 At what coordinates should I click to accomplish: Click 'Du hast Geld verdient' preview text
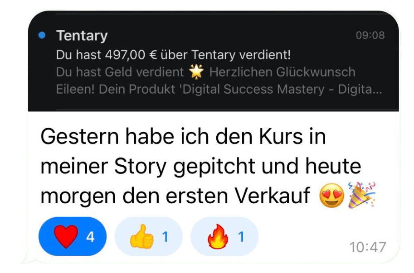pos(120,72)
